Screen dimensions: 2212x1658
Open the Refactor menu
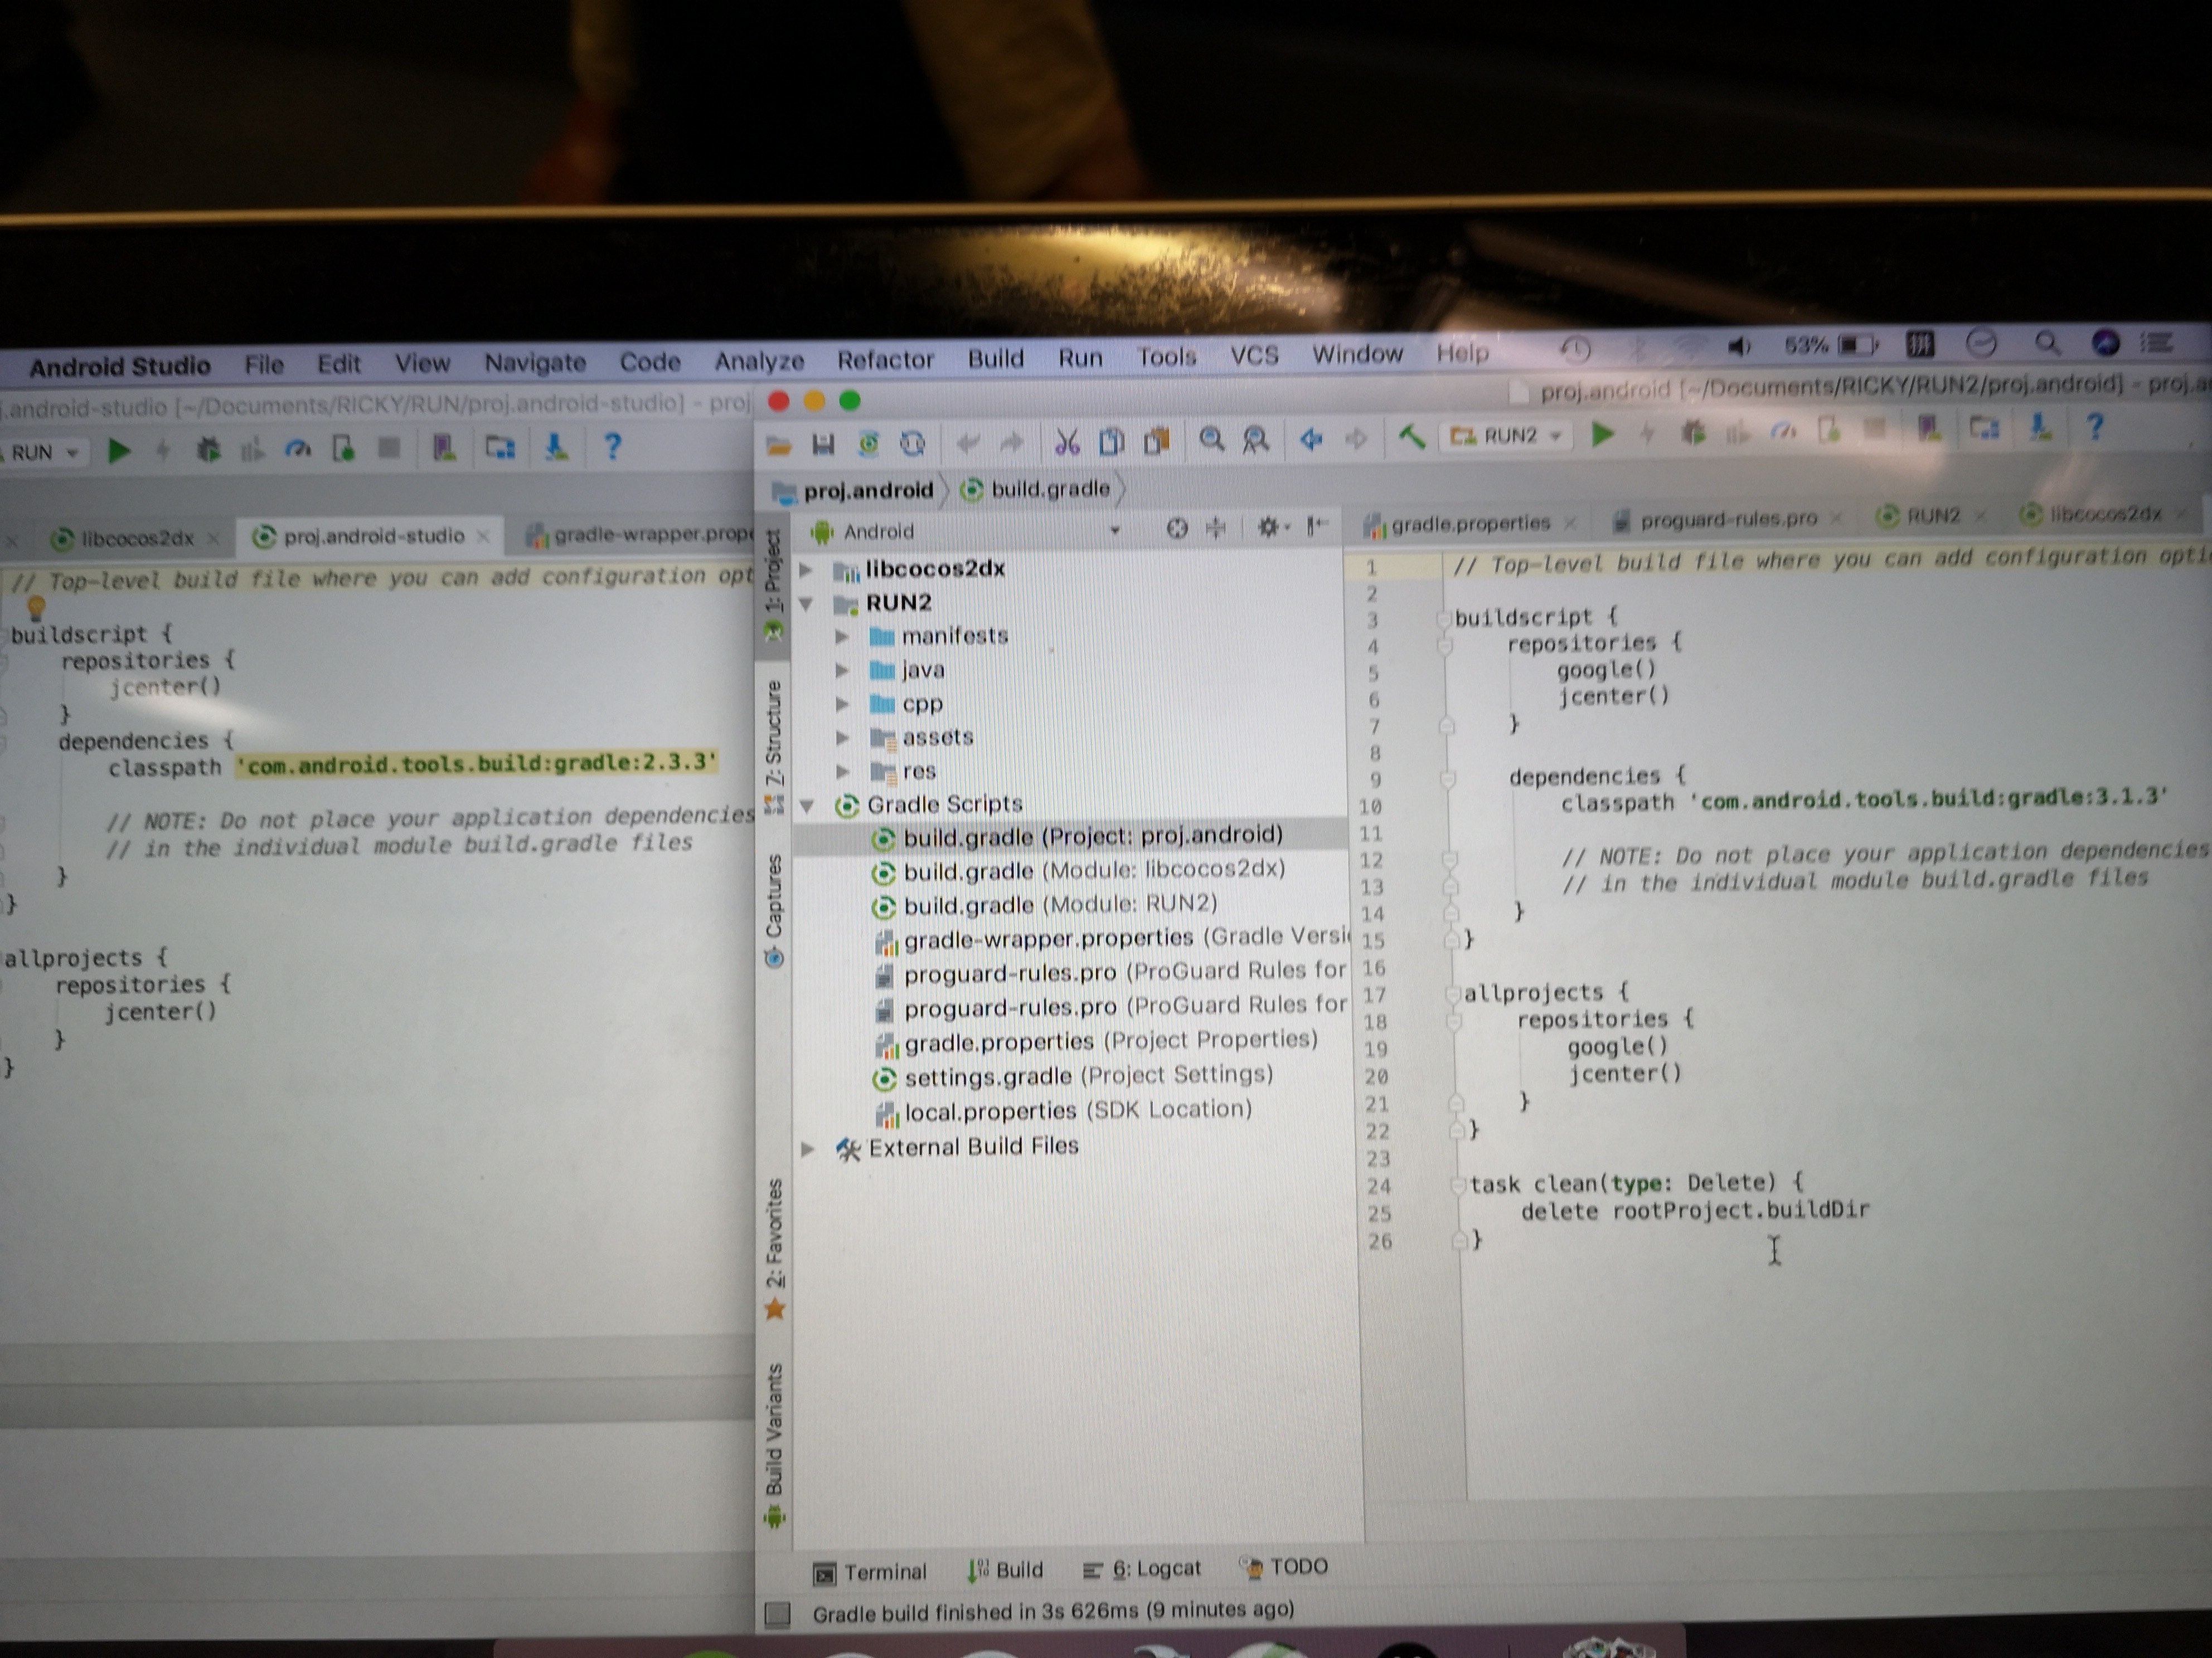(885, 360)
